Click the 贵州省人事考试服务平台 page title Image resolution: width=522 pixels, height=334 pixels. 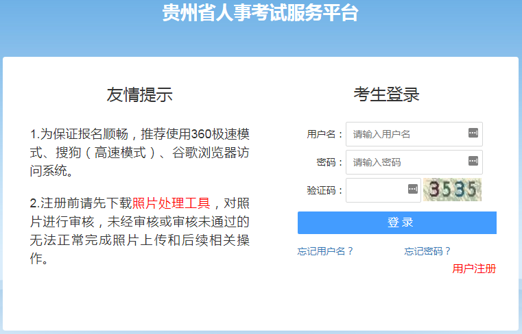click(260, 13)
